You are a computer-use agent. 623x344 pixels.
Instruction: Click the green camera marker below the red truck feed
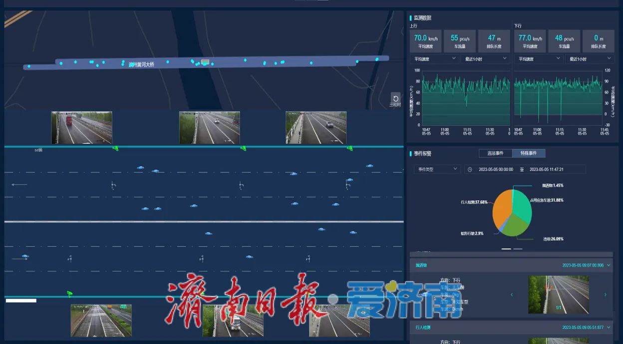pyautogui.click(x=115, y=148)
